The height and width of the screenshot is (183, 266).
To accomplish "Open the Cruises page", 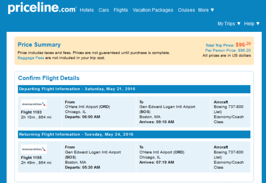I will tap(186, 10).
